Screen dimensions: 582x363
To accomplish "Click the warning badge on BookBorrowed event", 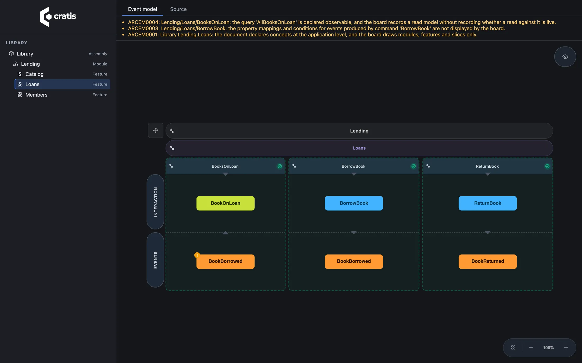I will 197,255.
